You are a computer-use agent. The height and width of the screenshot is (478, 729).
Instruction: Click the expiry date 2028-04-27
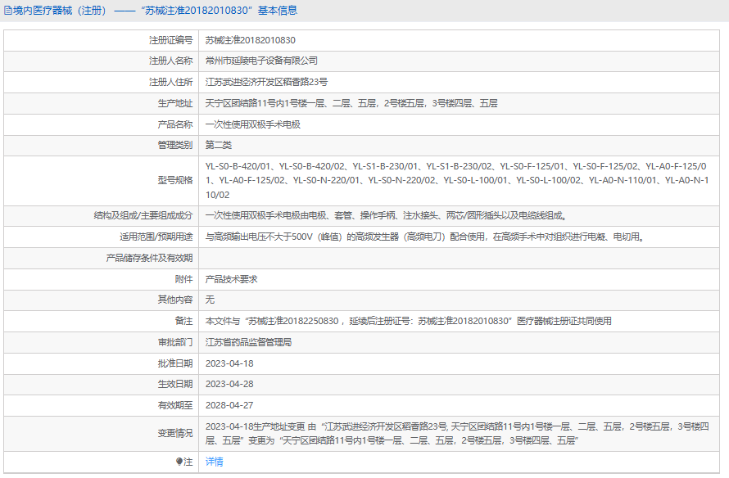click(229, 405)
